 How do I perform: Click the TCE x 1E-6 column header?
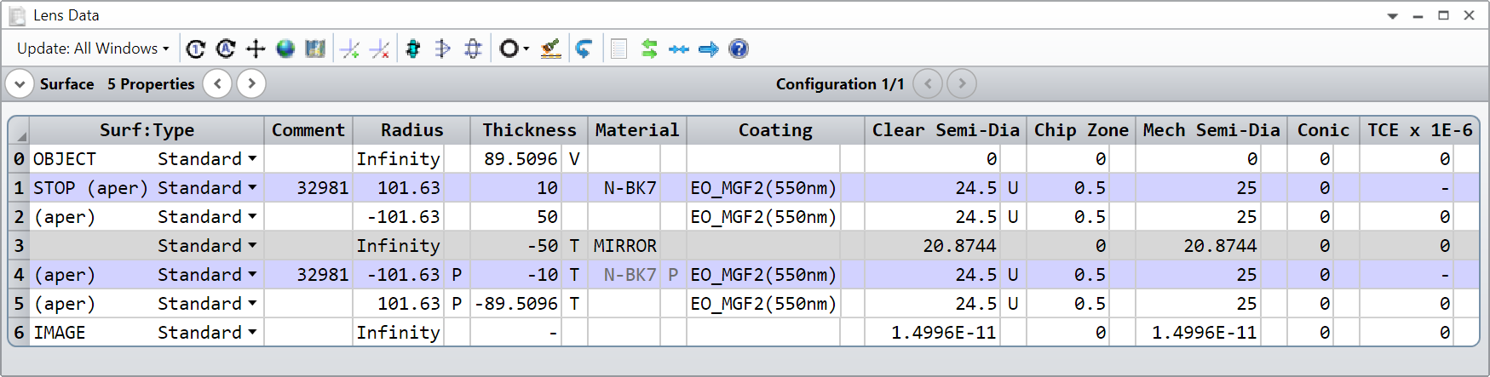1419,130
